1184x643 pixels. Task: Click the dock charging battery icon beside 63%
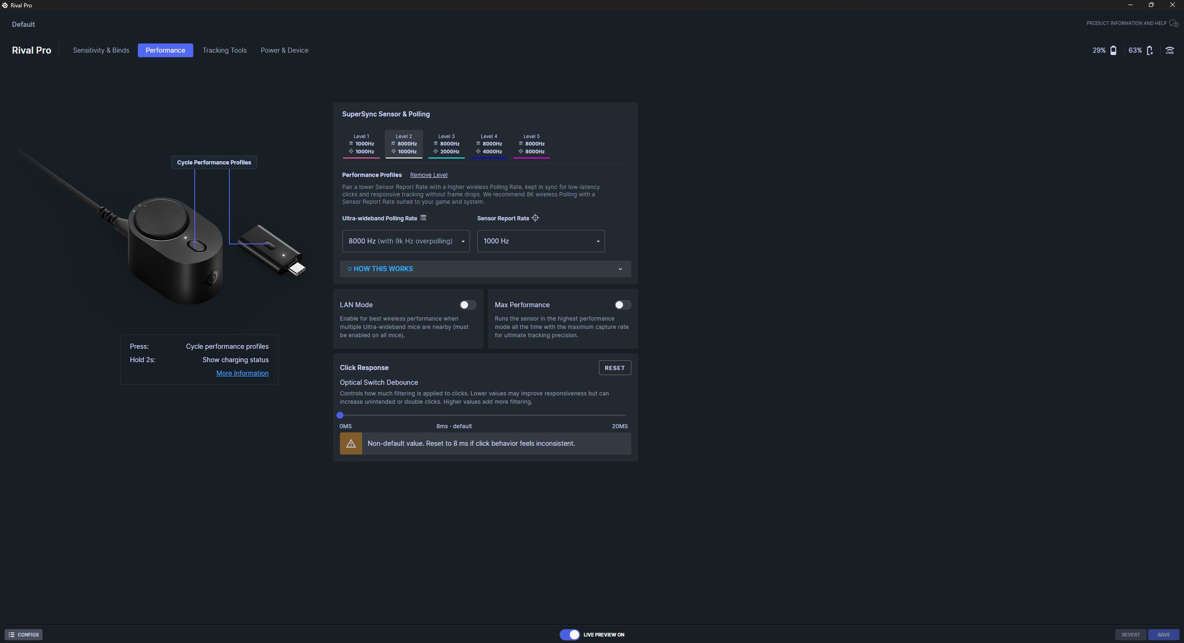pyautogui.click(x=1150, y=50)
